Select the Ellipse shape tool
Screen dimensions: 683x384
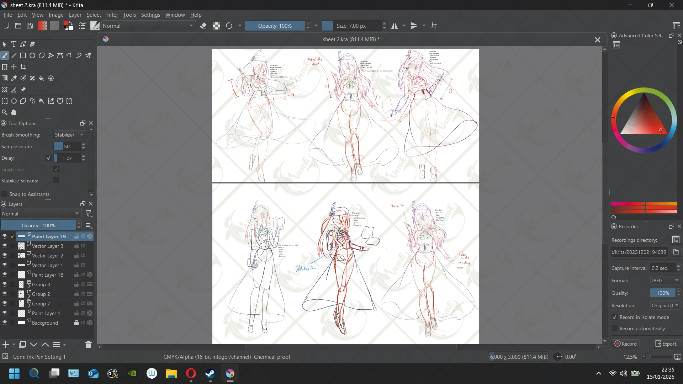click(32, 55)
